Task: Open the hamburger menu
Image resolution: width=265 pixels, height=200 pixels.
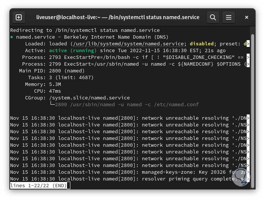Action: pyautogui.click(x=229, y=17)
